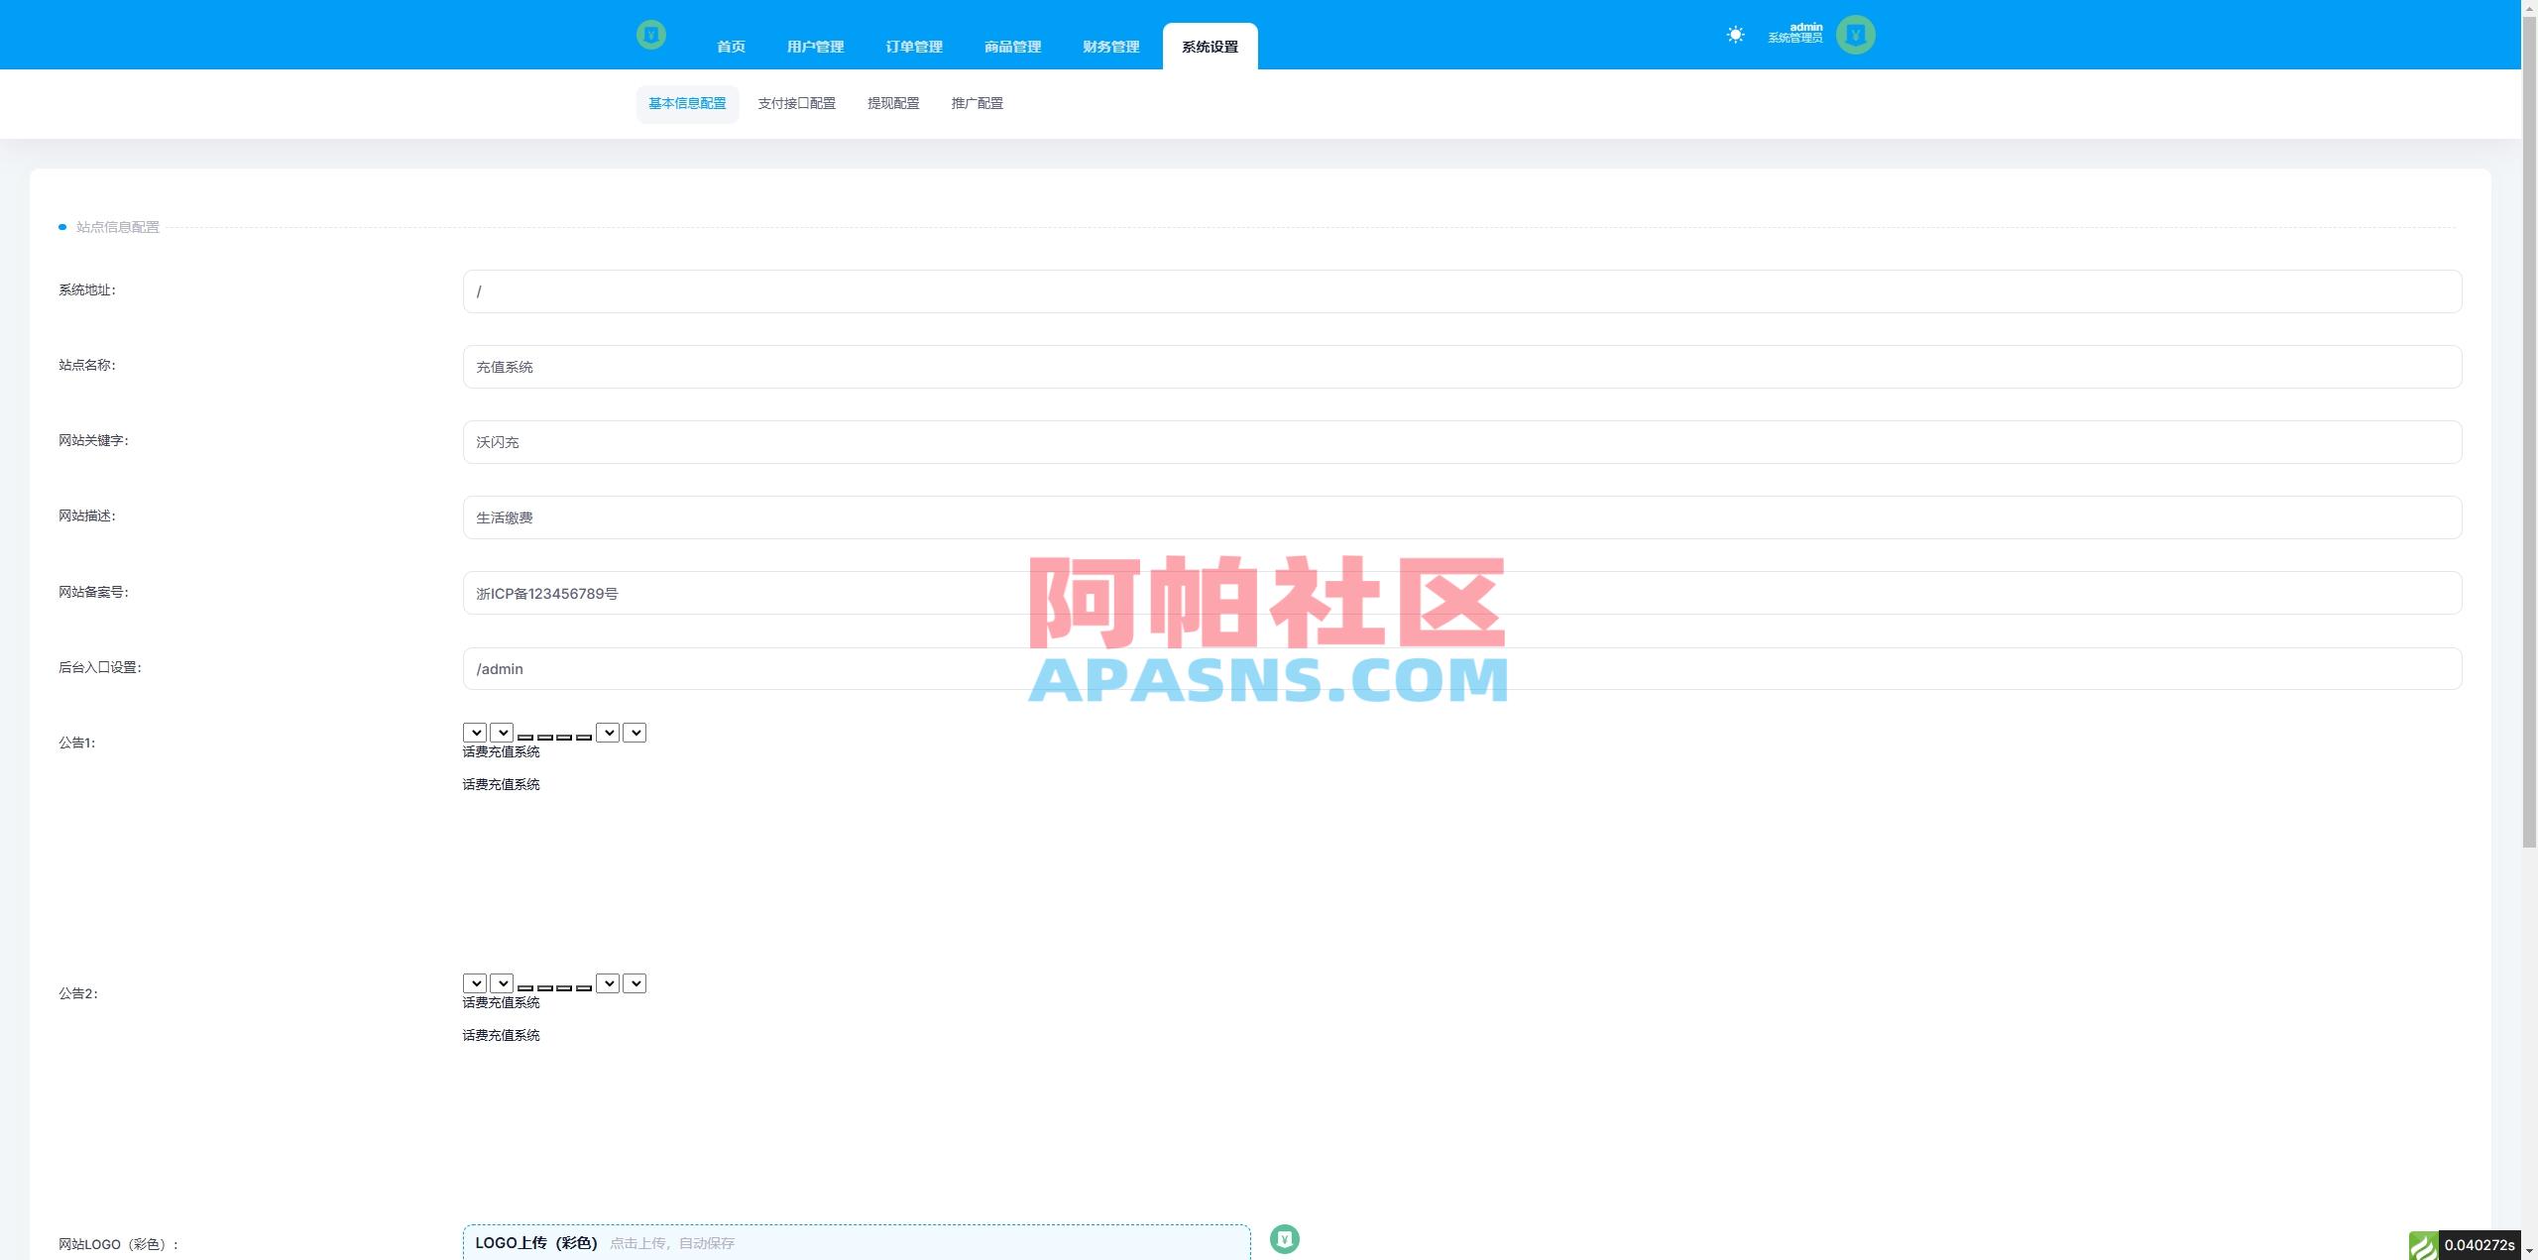Viewport: 2538px width, 1260px height.
Task: Click the green avatar badge beside 系统管理员
Action: [1856, 34]
